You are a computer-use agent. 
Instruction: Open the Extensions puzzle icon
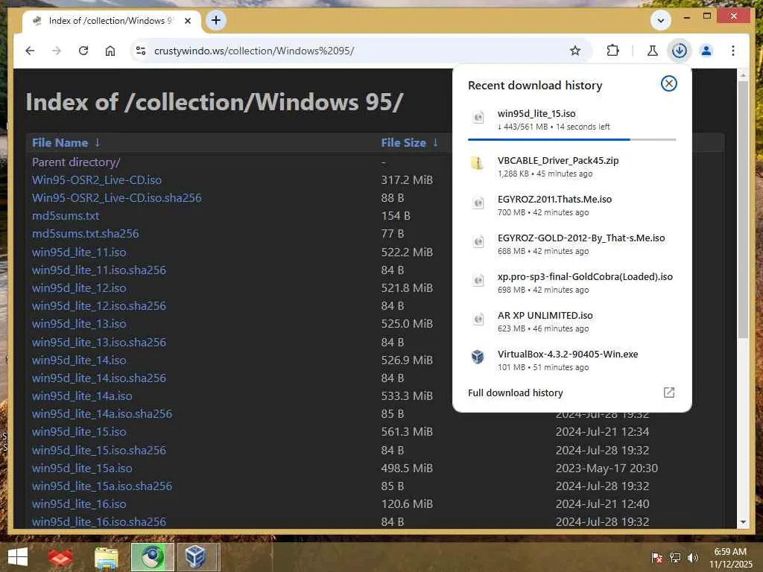[x=612, y=51]
